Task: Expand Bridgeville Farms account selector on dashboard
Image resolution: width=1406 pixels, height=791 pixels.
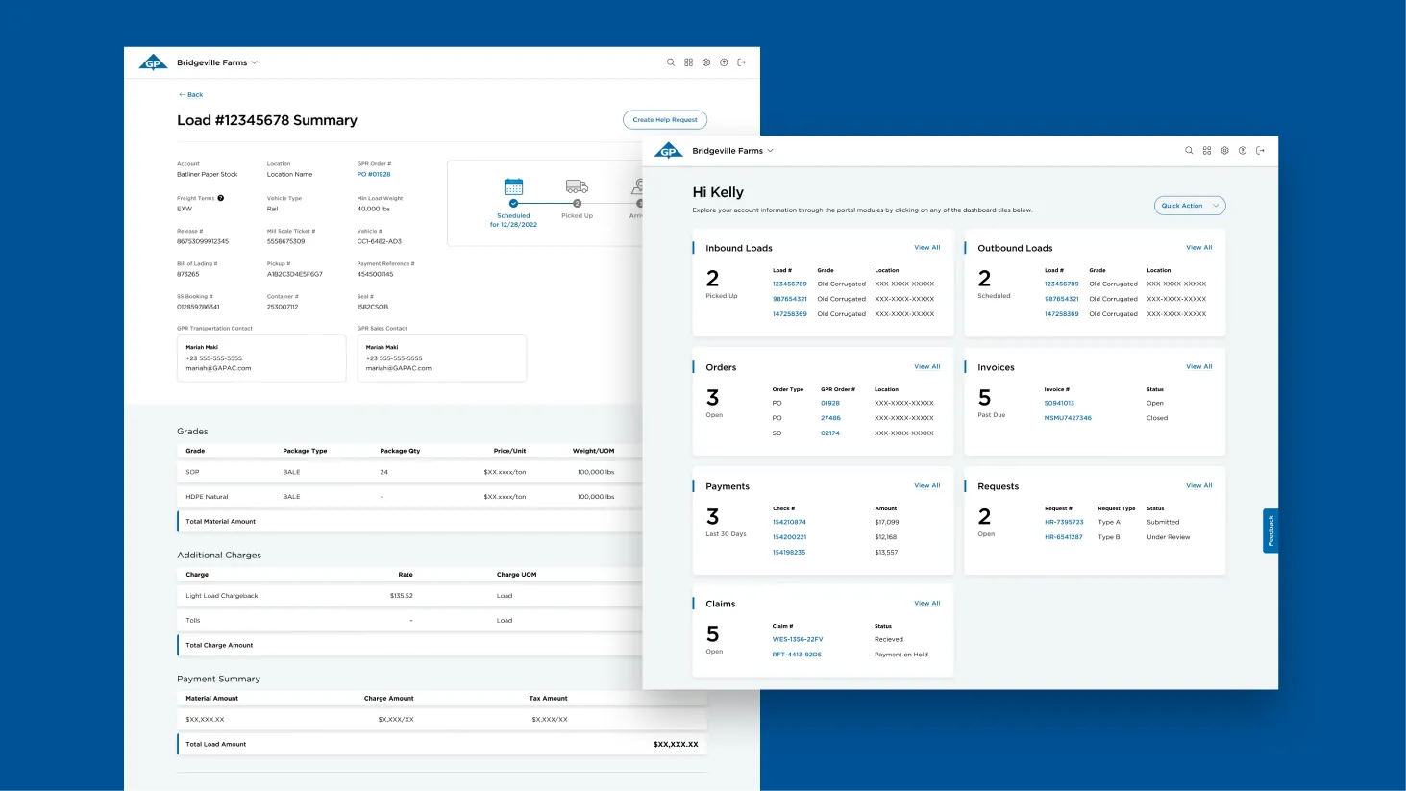Action: point(733,151)
